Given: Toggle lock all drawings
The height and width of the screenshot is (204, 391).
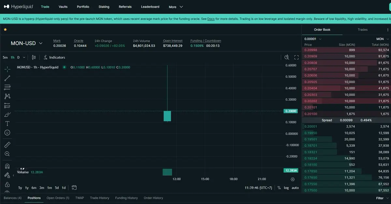Looking at the screenshot, I should pyautogui.click(x=7, y=184).
